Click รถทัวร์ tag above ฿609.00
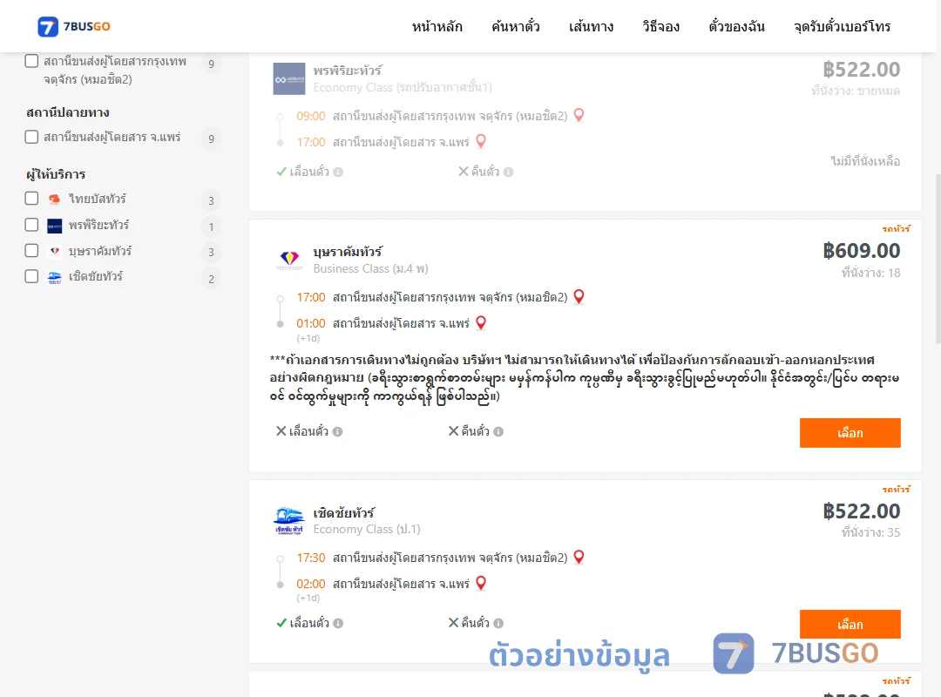 click(896, 229)
